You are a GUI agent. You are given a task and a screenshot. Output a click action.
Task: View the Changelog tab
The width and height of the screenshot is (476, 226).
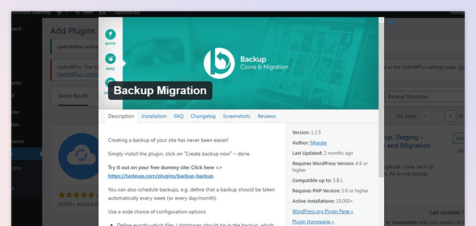click(203, 116)
